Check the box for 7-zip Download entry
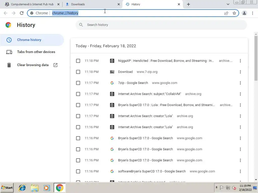The image size is (258, 193). pyautogui.click(x=78, y=72)
